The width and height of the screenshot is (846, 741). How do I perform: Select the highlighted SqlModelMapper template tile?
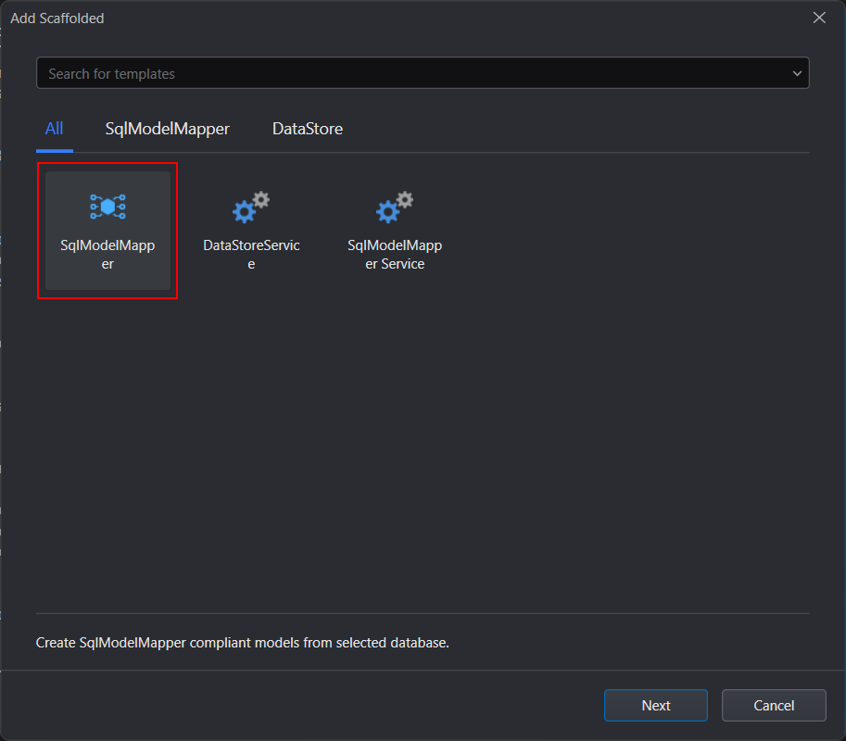(x=107, y=231)
